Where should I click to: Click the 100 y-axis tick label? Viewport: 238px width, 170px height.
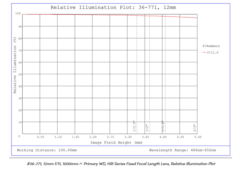click(18, 14)
